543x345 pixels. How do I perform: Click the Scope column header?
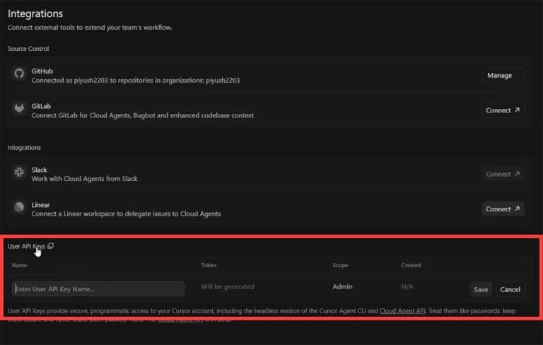click(x=340, y=265)
